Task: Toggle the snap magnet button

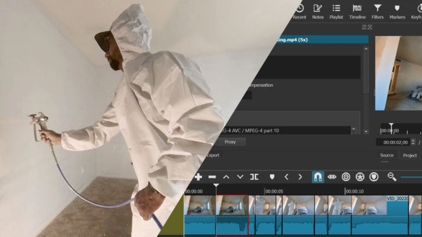Action: tap(318, 177)
